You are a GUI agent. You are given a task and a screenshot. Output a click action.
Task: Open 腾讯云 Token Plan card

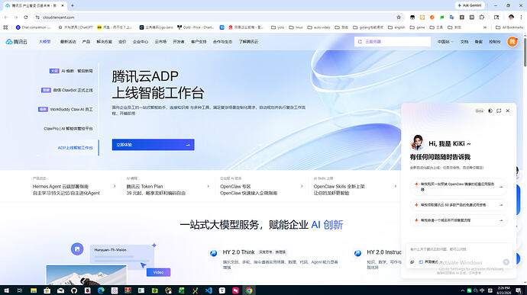click(x=156, y=190)
